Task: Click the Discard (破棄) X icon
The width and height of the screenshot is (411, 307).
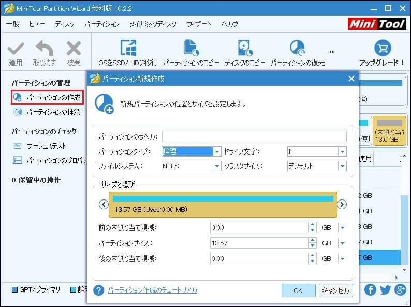Action: coord(74,49)
